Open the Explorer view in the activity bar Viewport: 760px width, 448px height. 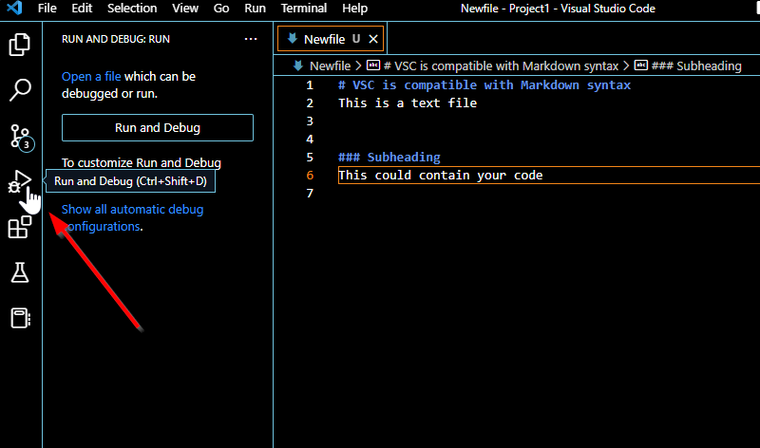(x=20, y=45)
